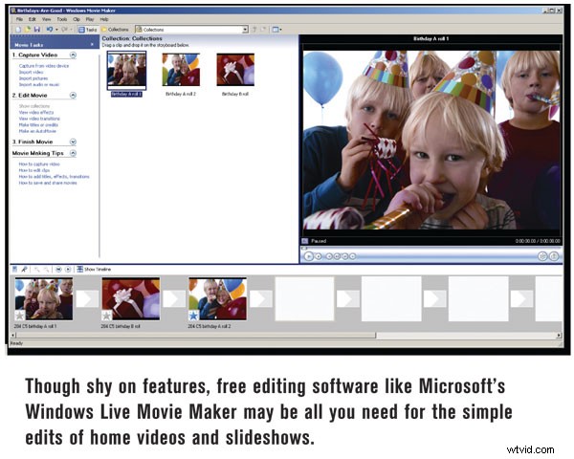Close the Movie Tasks pane

click(x=92, y=45)
